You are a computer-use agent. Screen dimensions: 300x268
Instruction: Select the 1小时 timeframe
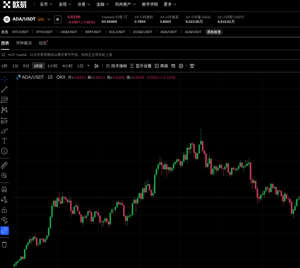coord(52,66)
